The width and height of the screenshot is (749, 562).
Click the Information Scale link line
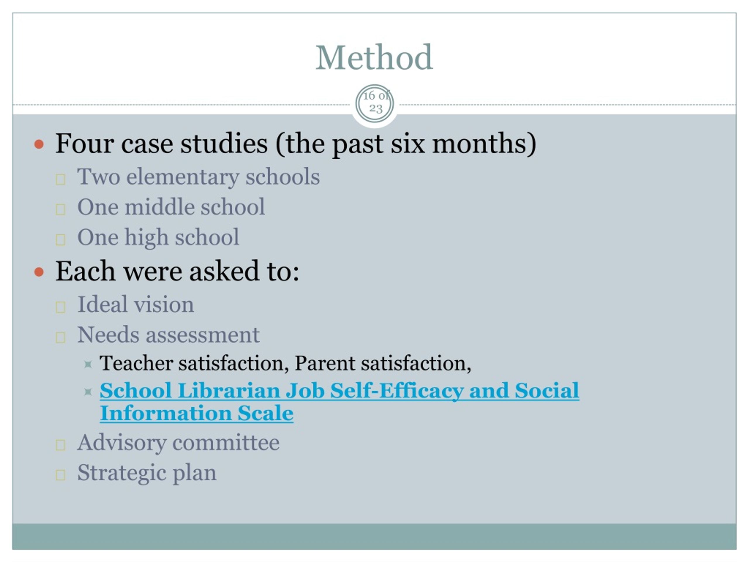(x=197, y=413)
